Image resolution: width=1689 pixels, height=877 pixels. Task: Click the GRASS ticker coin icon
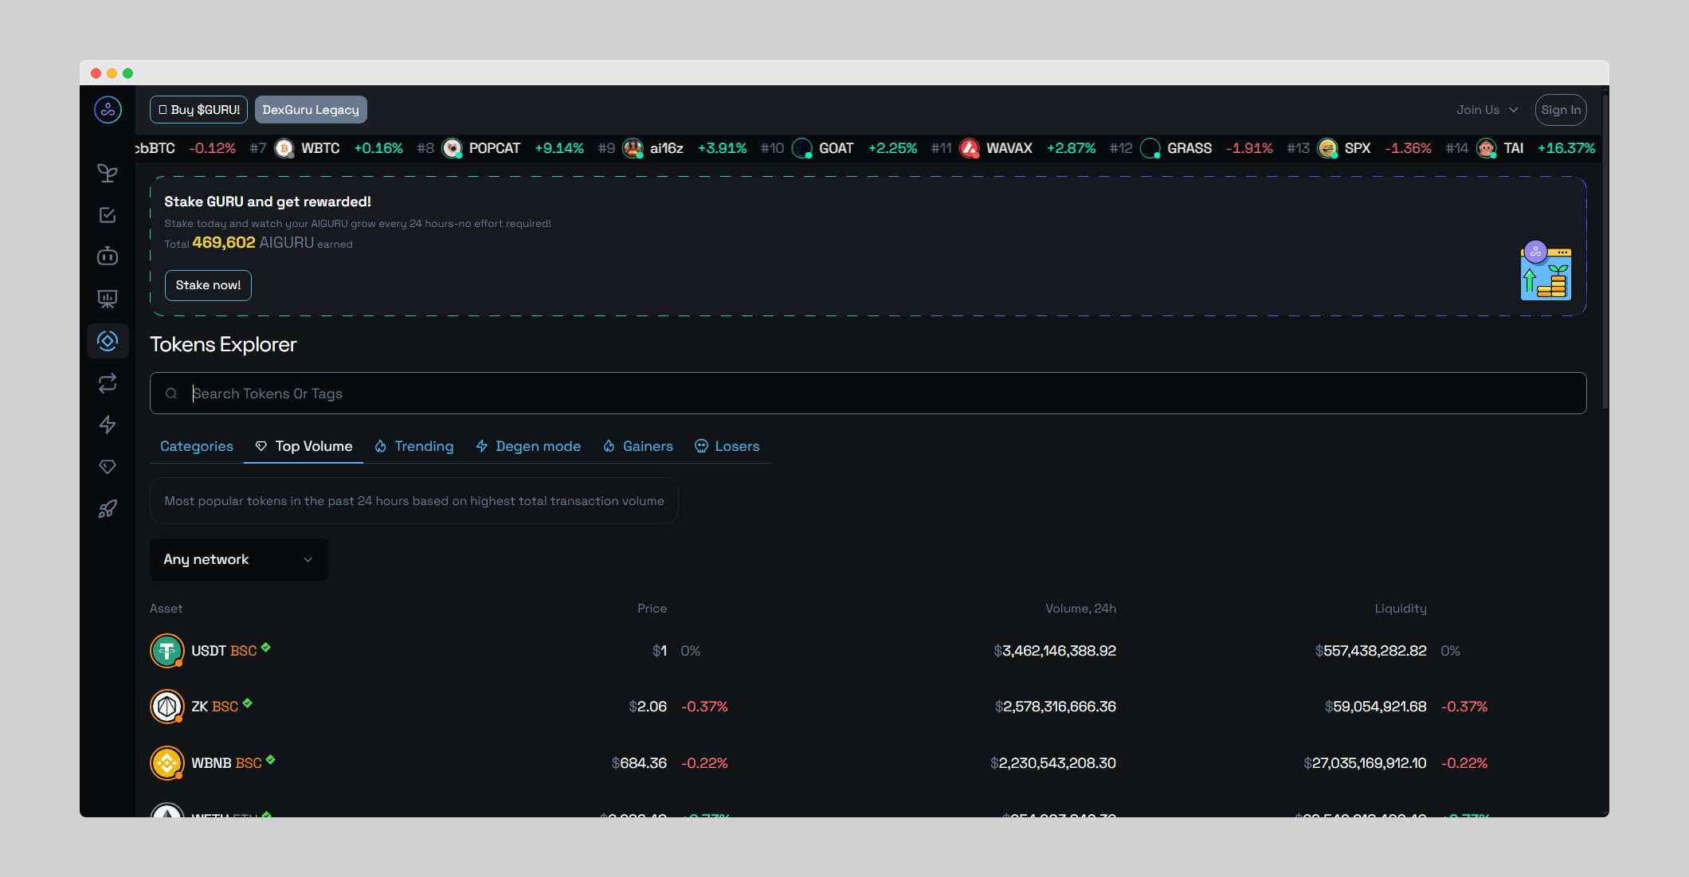tap(1150, 149)
